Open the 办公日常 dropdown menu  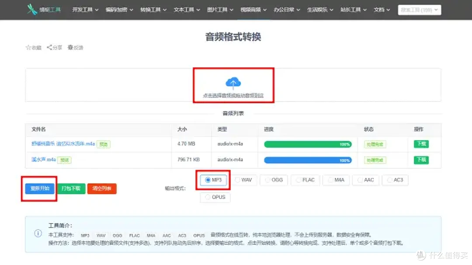point(287,10)
